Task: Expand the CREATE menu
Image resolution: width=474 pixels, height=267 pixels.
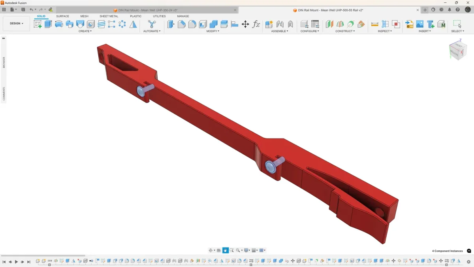Action: coord(85,31)
